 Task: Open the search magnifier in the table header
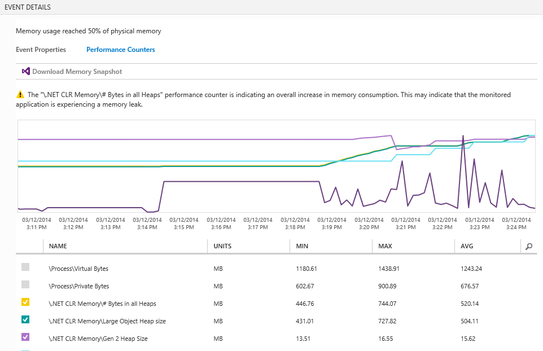click(528, 246)
